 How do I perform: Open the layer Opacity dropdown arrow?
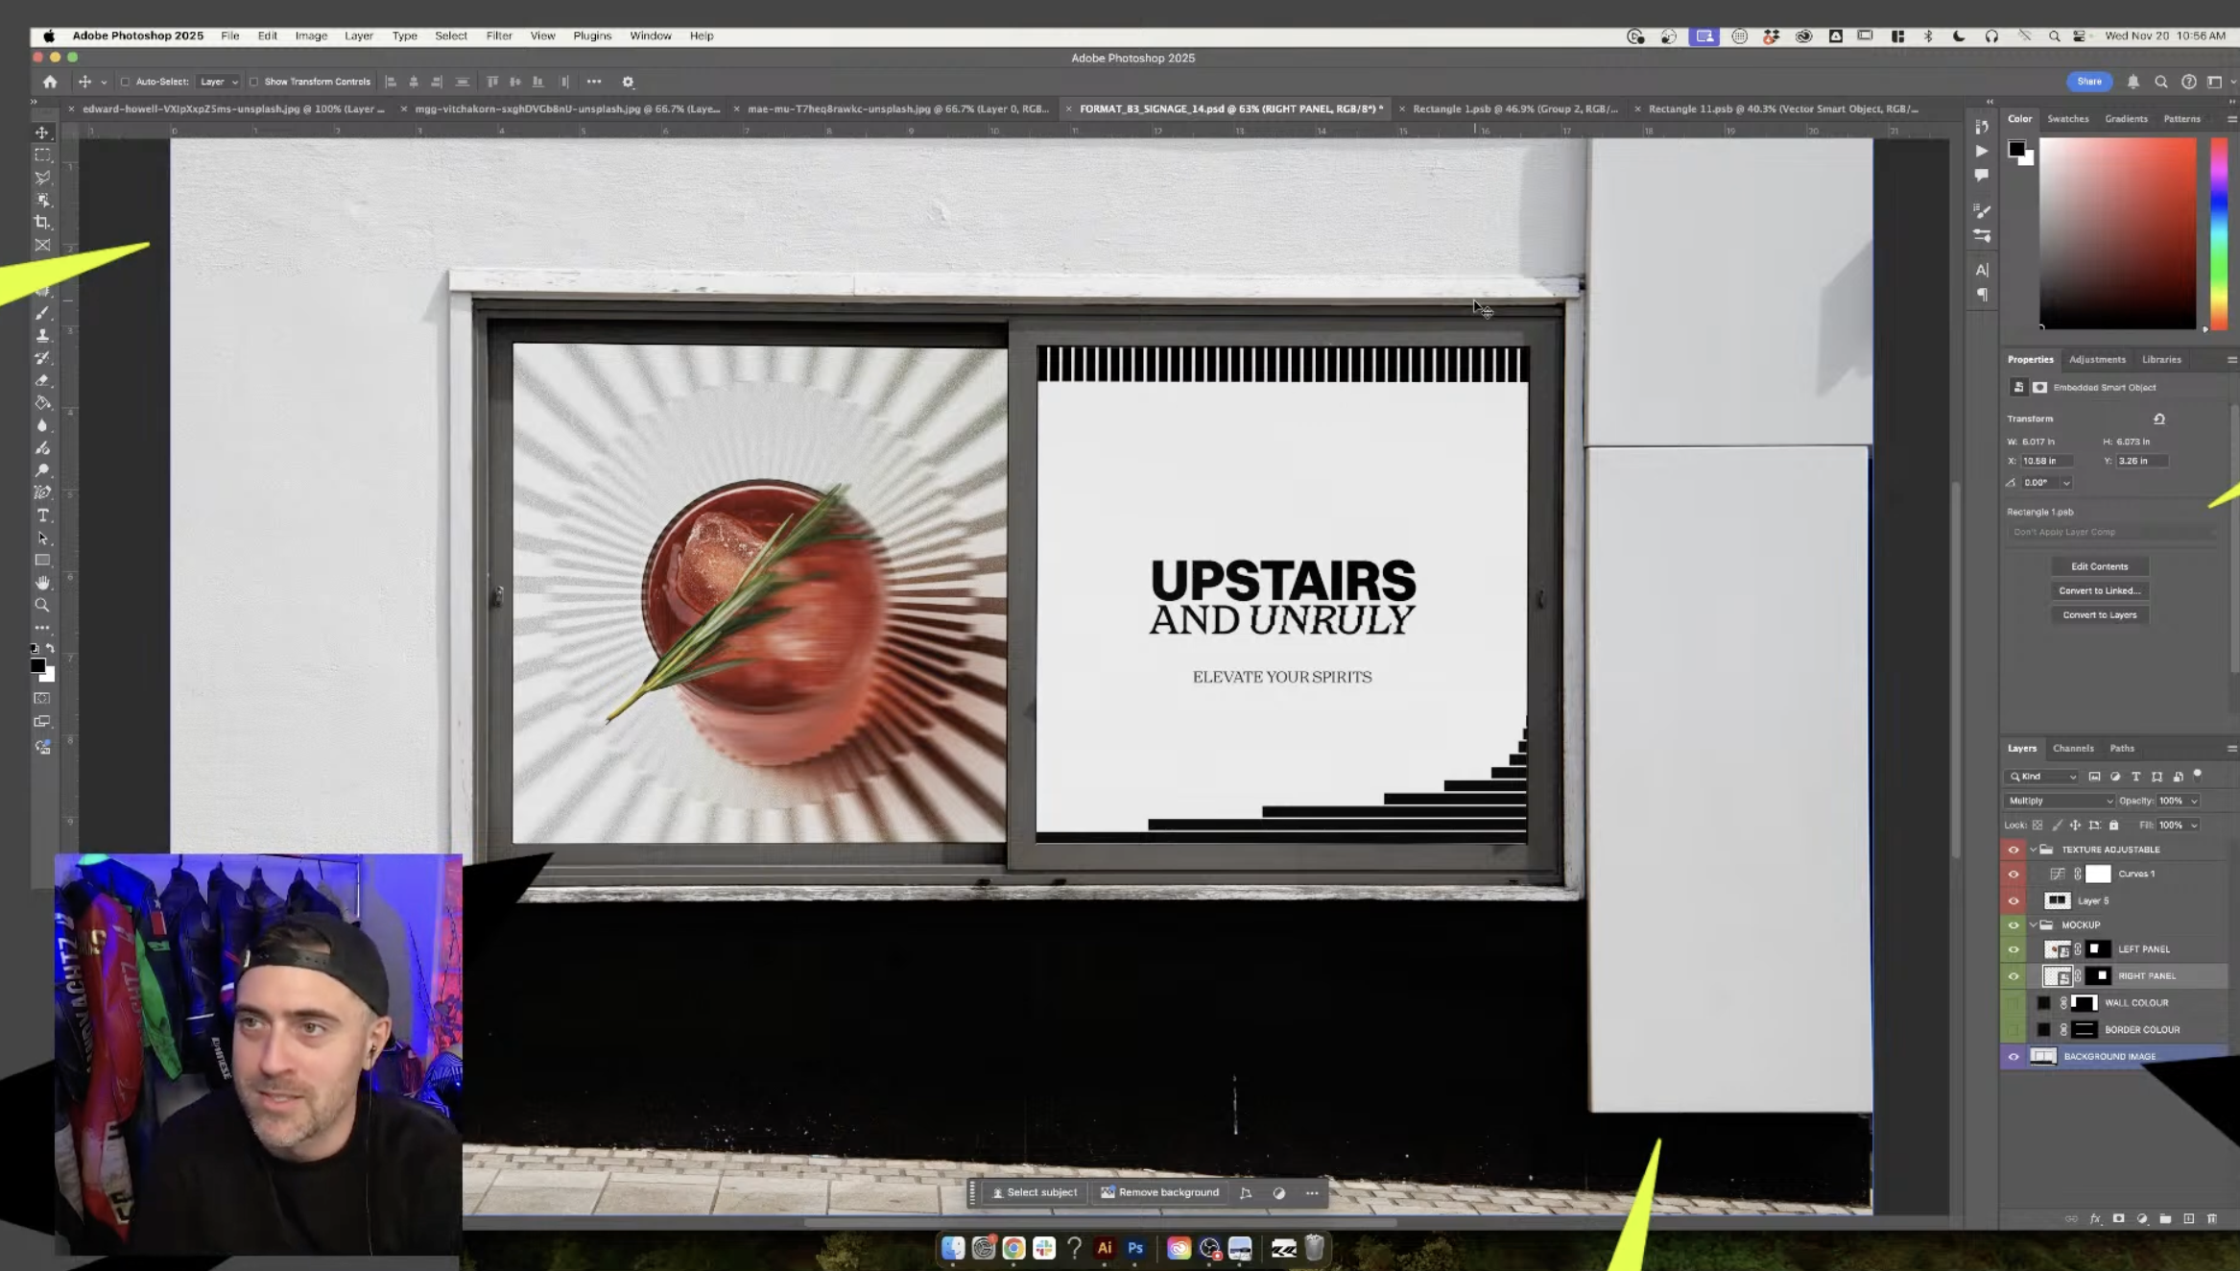(x=2194, y=801)
